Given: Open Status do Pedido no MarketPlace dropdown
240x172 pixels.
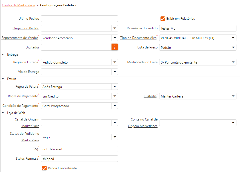Looking at the screenshot, I should pyautogui.click(x=115, y=137).
